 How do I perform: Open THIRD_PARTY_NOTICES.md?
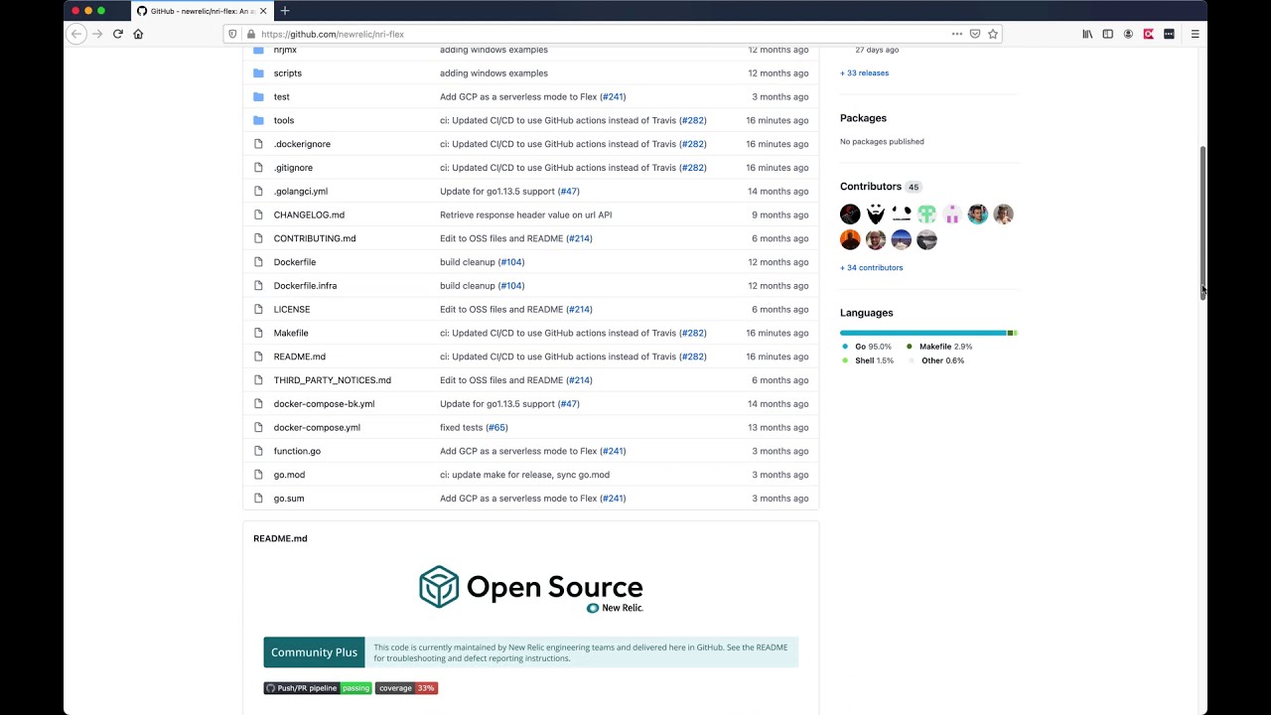tap(333, 380)
